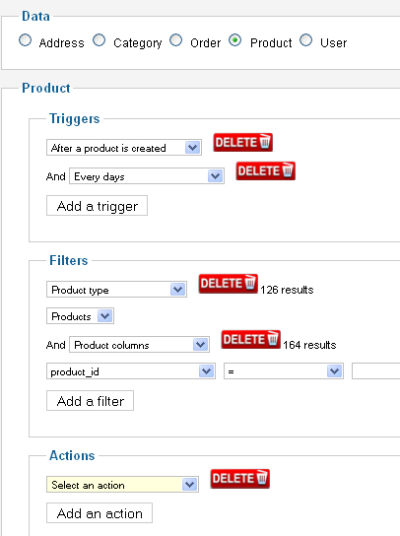Screen dimensions: 400x536
Task: Open the Product type filter dropdown
Action: click(116, 290)
